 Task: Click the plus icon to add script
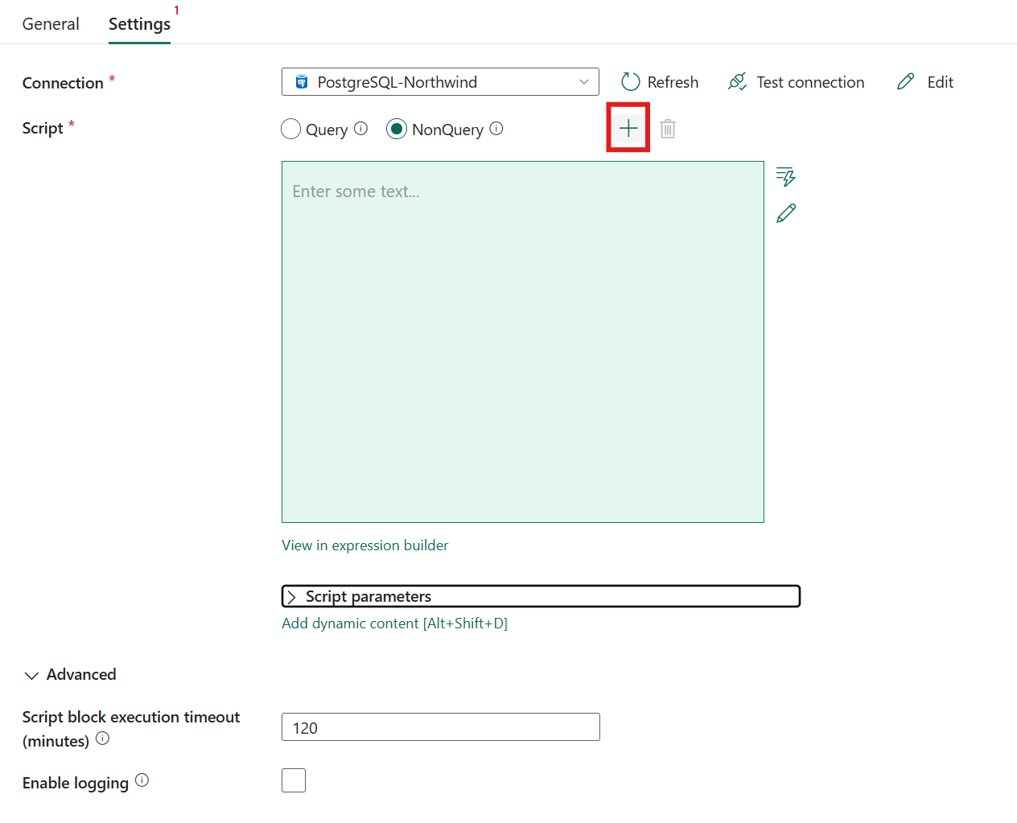click(628, 128)
